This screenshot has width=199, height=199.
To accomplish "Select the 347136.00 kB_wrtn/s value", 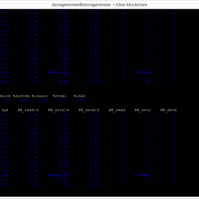I will point(58,72).
